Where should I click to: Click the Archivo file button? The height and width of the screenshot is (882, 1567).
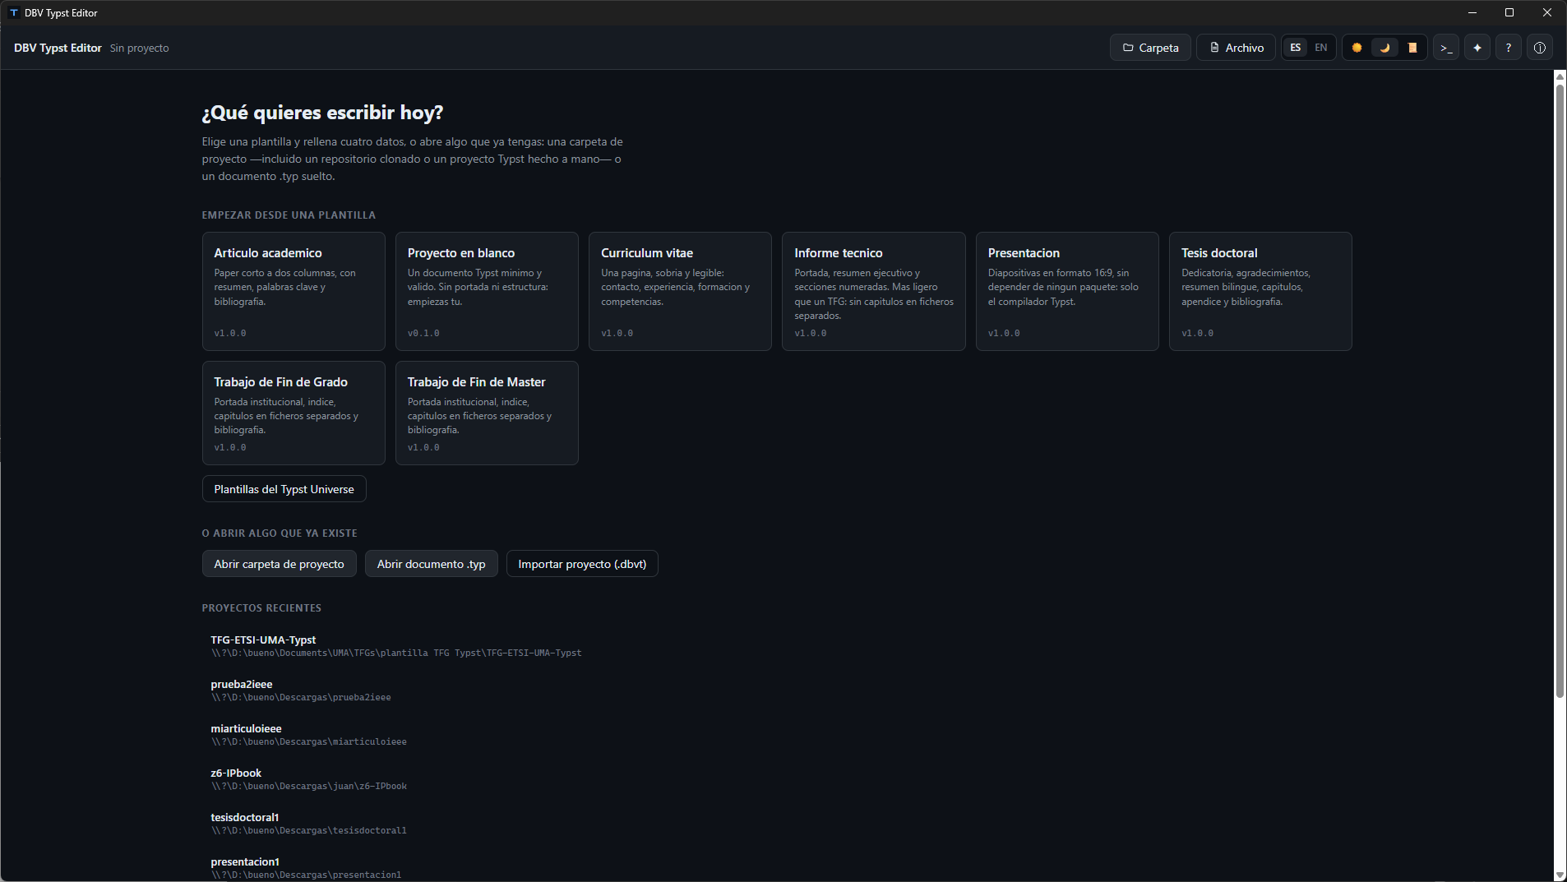(x=1236, y=48)
